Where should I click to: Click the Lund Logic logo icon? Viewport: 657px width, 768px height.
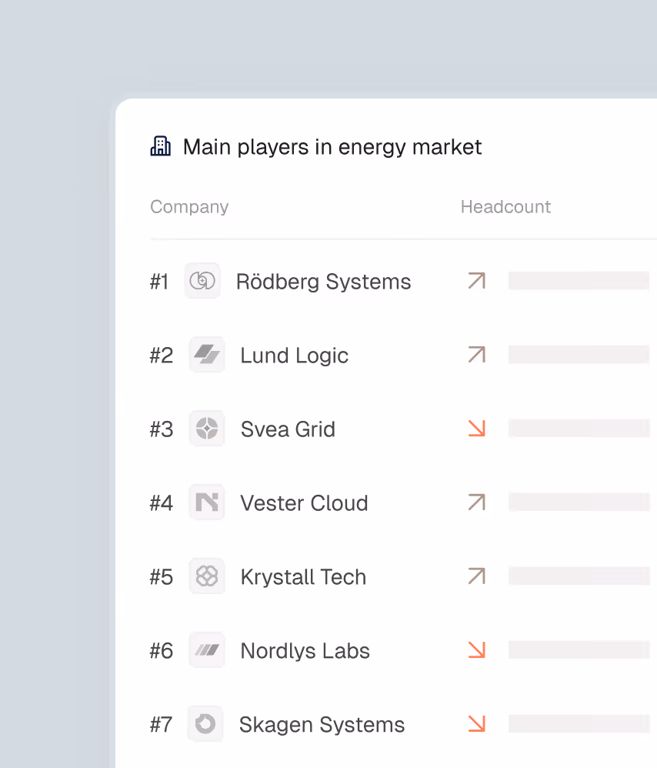tap(207, 355)
